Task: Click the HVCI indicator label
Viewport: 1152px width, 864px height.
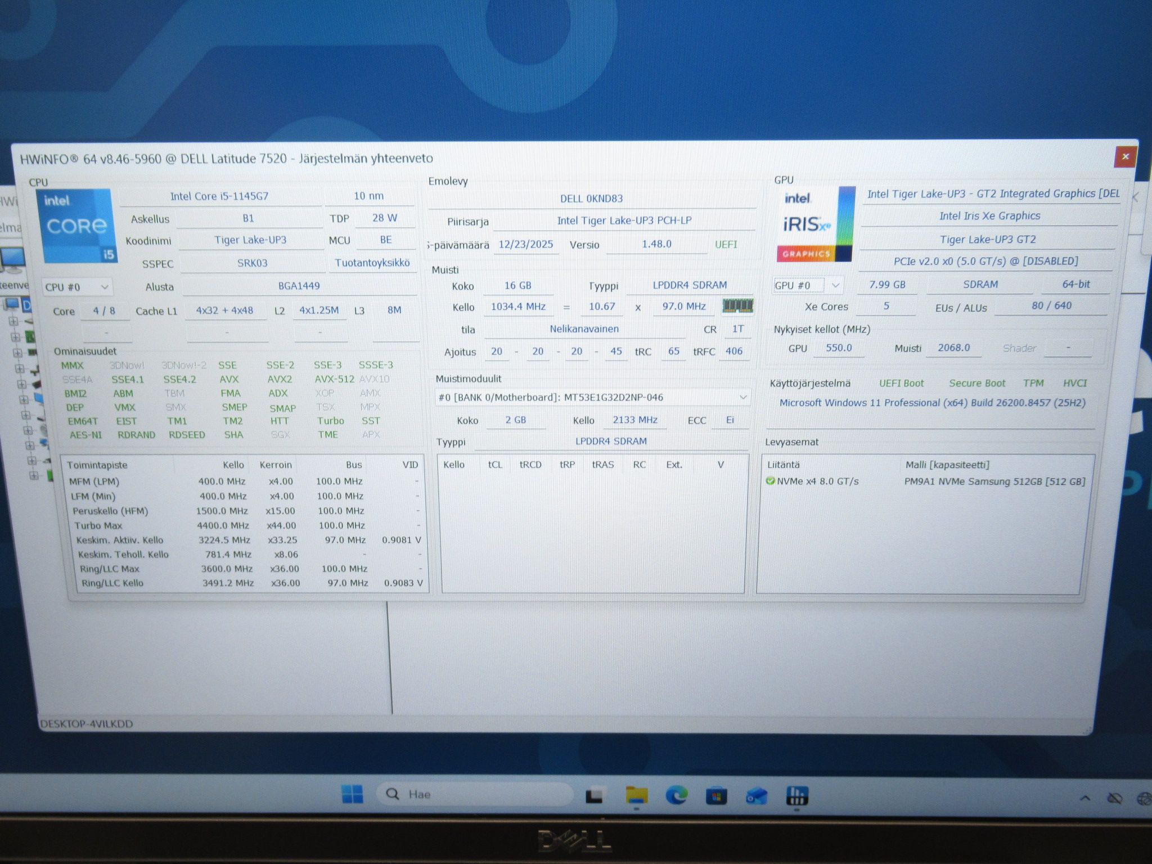Action: coord(1075,383)
